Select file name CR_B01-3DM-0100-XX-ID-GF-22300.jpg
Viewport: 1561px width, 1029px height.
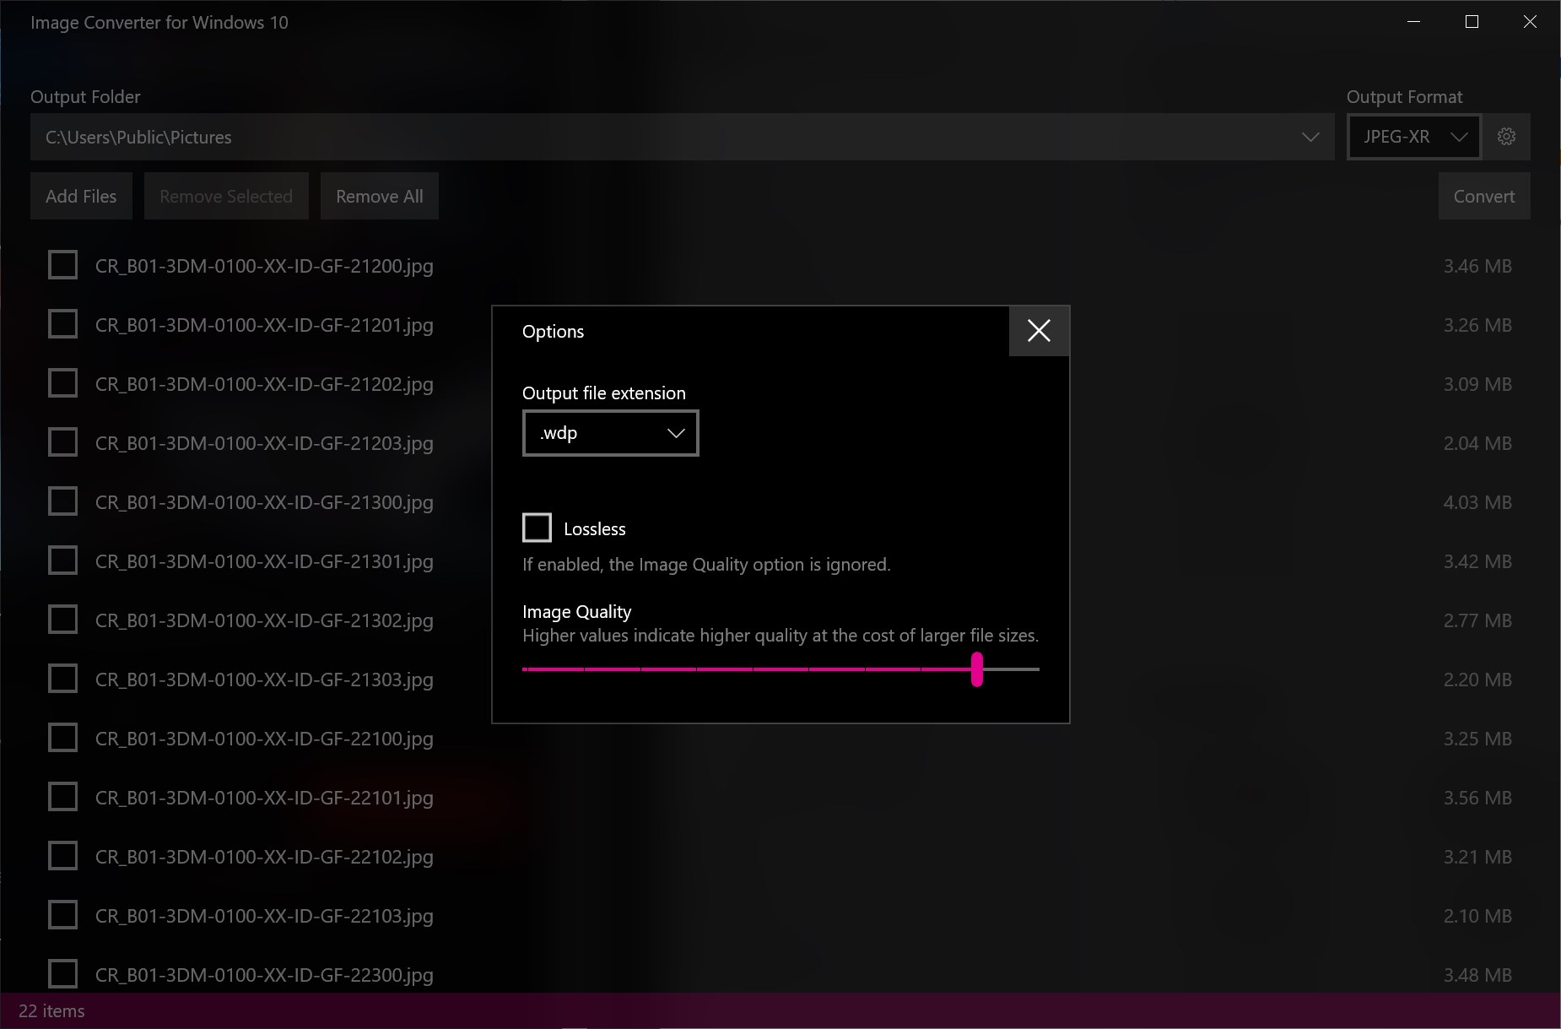[264, 975]
